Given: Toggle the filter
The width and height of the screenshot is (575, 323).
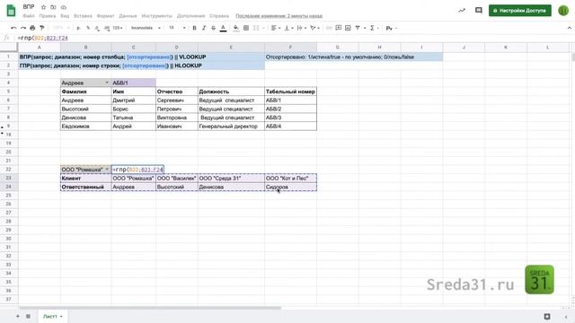Looking at the screenshot, I should [x=358, y=28].
